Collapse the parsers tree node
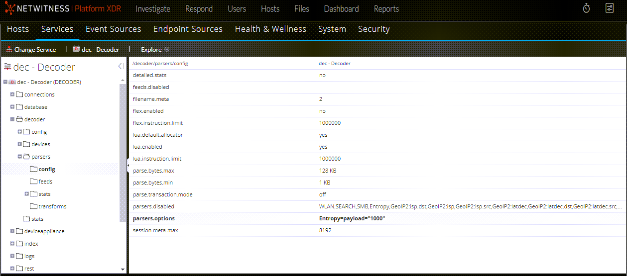 coord(20,157)
